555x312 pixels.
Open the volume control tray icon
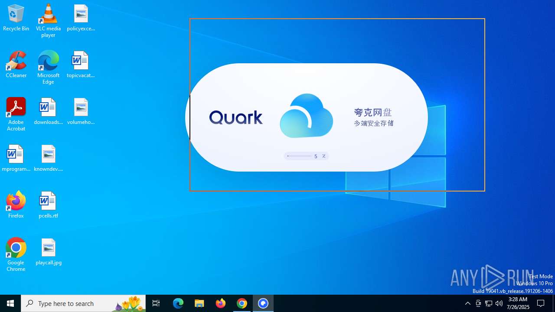[x=499, y=303]
